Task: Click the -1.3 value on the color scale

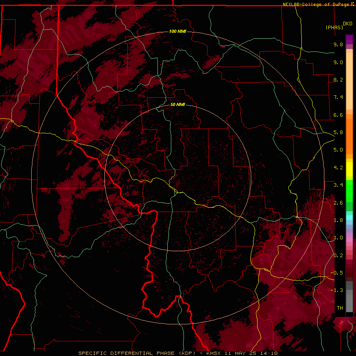Action: (337, 290)
